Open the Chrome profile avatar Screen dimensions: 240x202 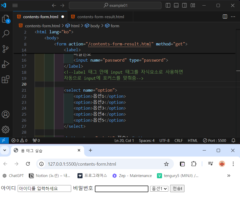222,164
